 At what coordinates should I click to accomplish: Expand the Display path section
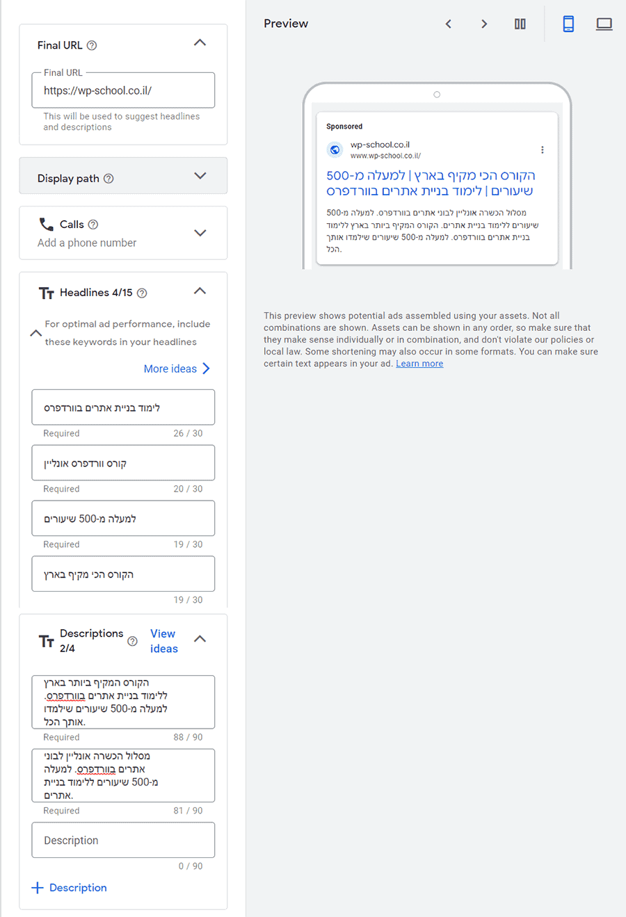coord(200,176)
